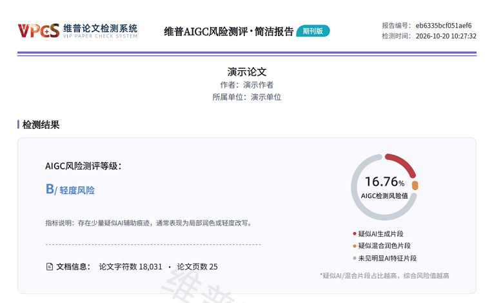
Task: Click the AIGC风险测评等级 label
Action: tap(83, 166)
